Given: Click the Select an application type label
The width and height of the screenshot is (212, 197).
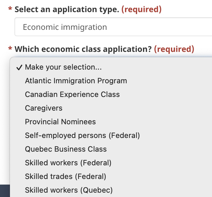Looking at the screenshot, I should pos(67,9).
